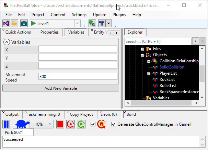Click the camera icon in toolbar
The height and width of the screenshot is (150, 208).
point(24,23)
